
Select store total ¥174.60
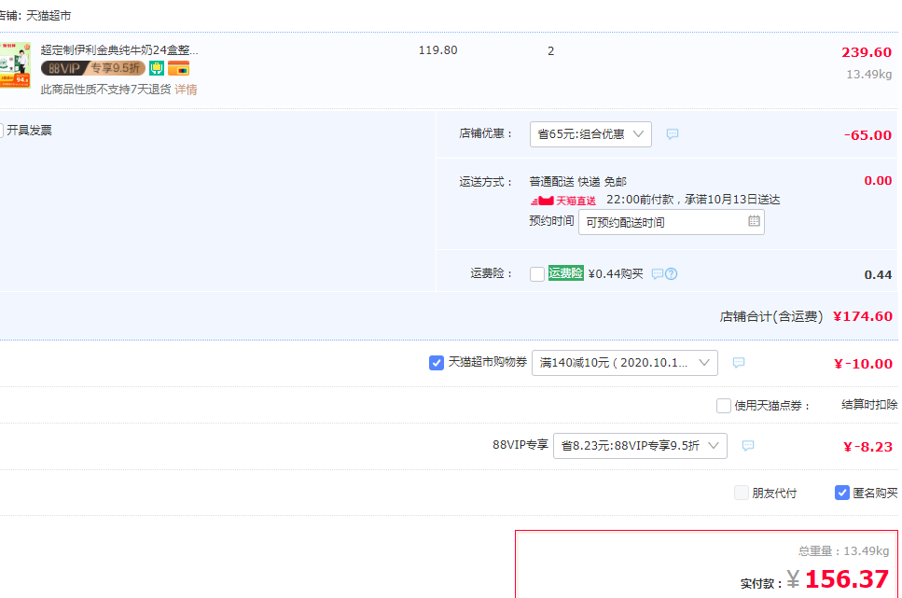863,316
